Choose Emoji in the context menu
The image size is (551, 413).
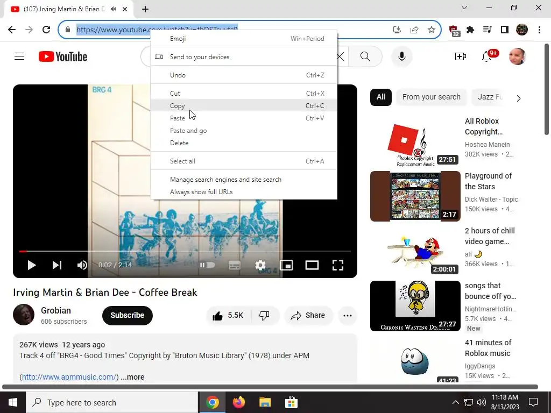tap(244, 39)
